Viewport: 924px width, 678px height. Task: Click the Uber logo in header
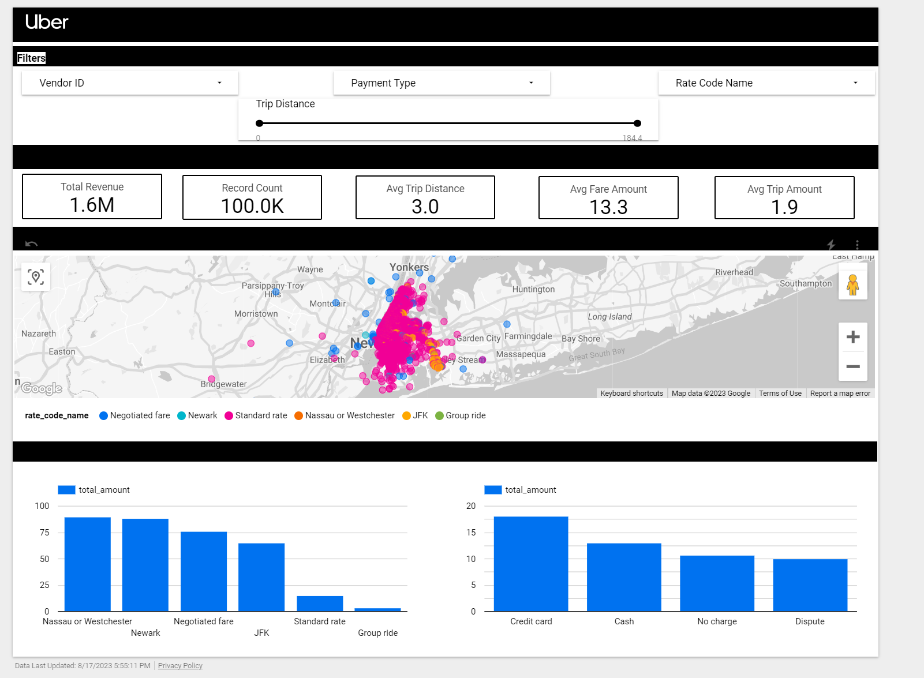(x=47, y=22)
